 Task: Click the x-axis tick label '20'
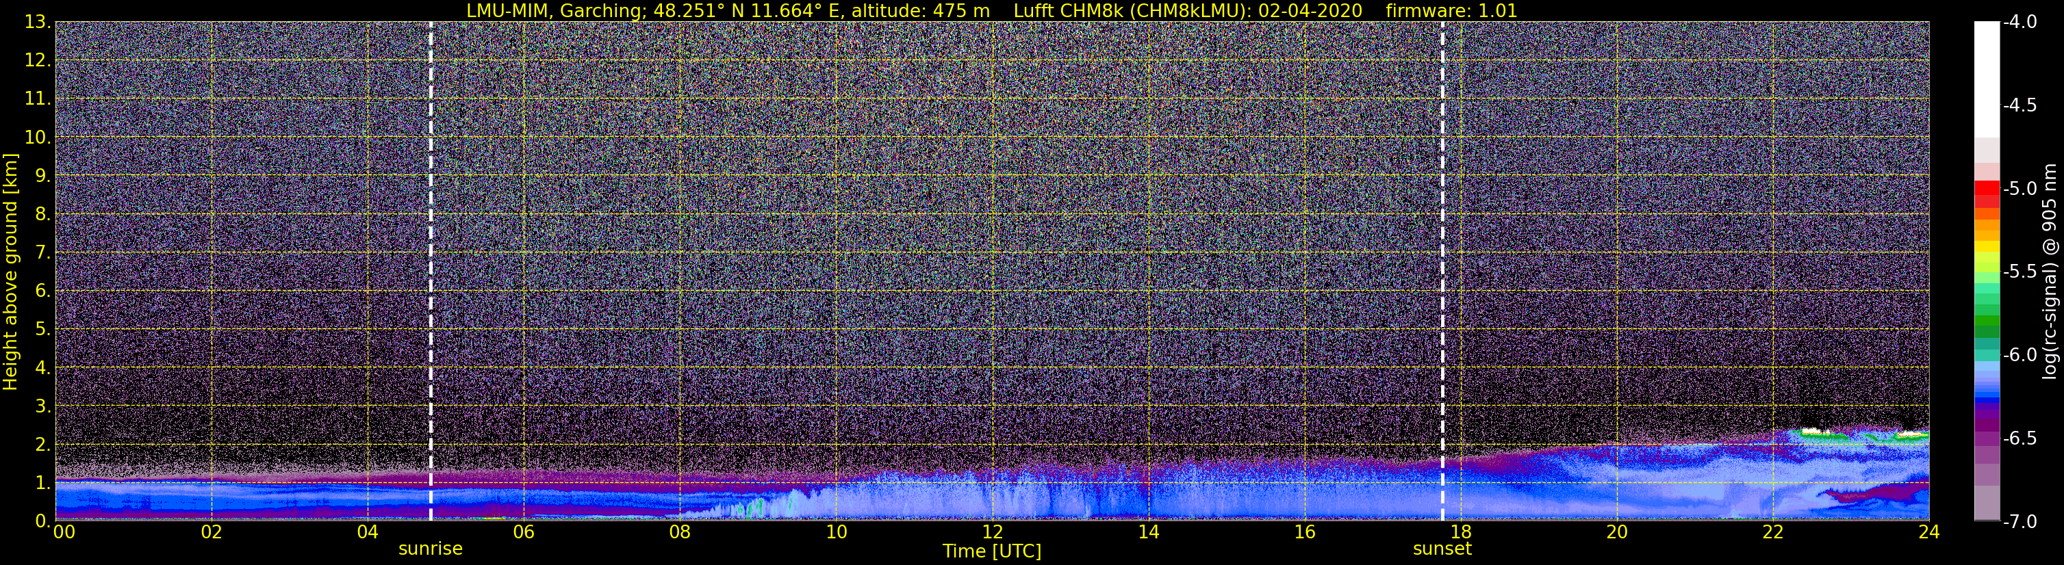pos(1617,532)
